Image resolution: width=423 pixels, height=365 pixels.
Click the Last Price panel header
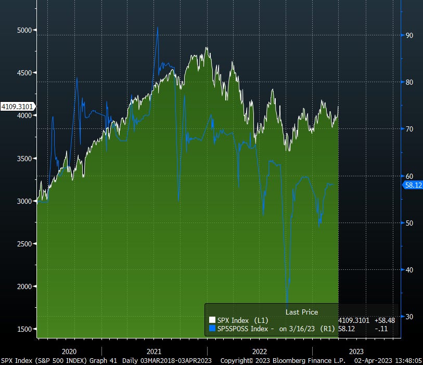coord(301,312)
